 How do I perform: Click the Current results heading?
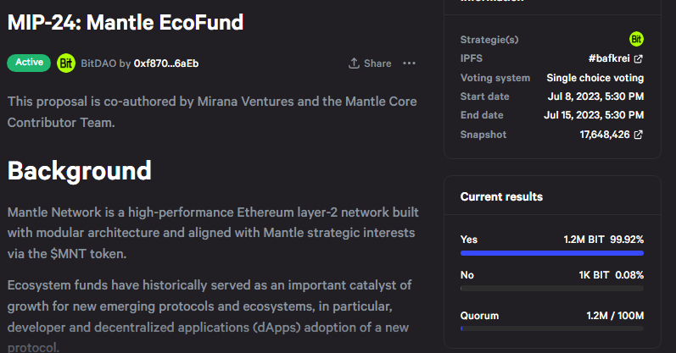click(x=501, y=196)
